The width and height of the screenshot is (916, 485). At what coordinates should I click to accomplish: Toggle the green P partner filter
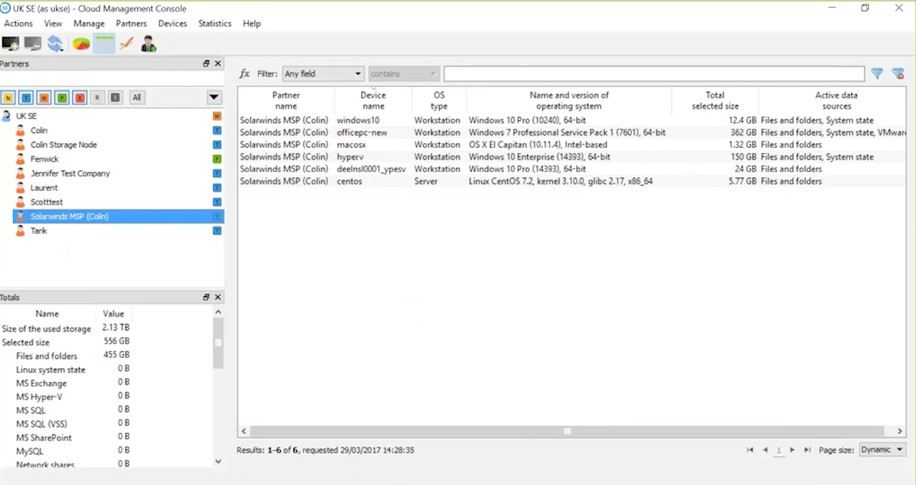pos(62,97)
